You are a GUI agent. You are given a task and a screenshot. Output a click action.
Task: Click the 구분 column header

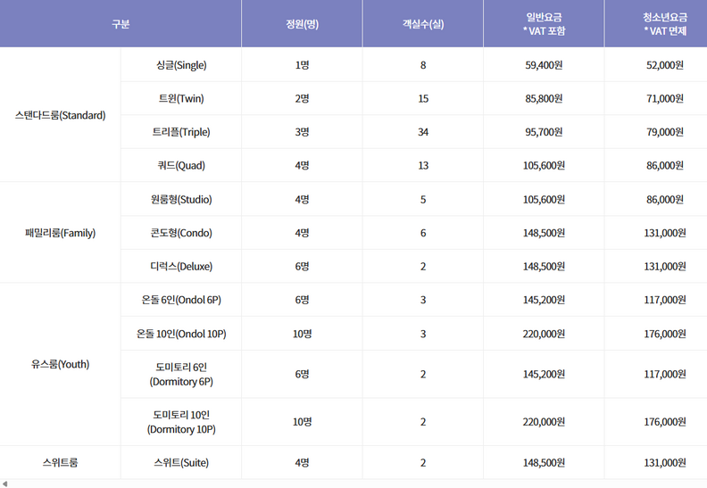click(121, 24)
